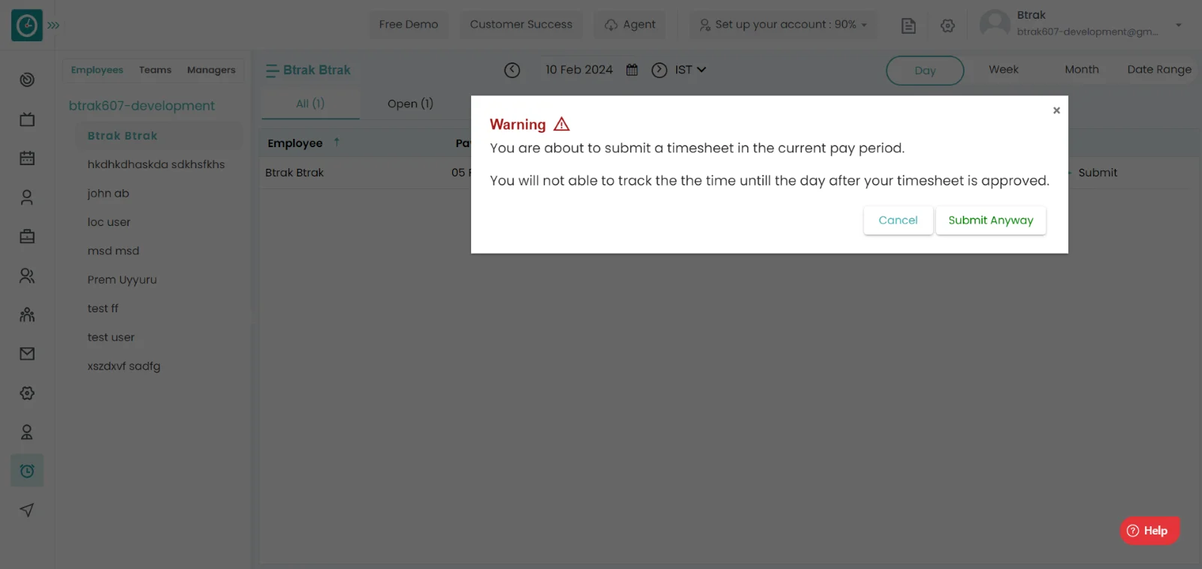Image resolution: width=1202 pixels, height=569 pixels.
Task: Select employee test user
Action: pos(111,338)
